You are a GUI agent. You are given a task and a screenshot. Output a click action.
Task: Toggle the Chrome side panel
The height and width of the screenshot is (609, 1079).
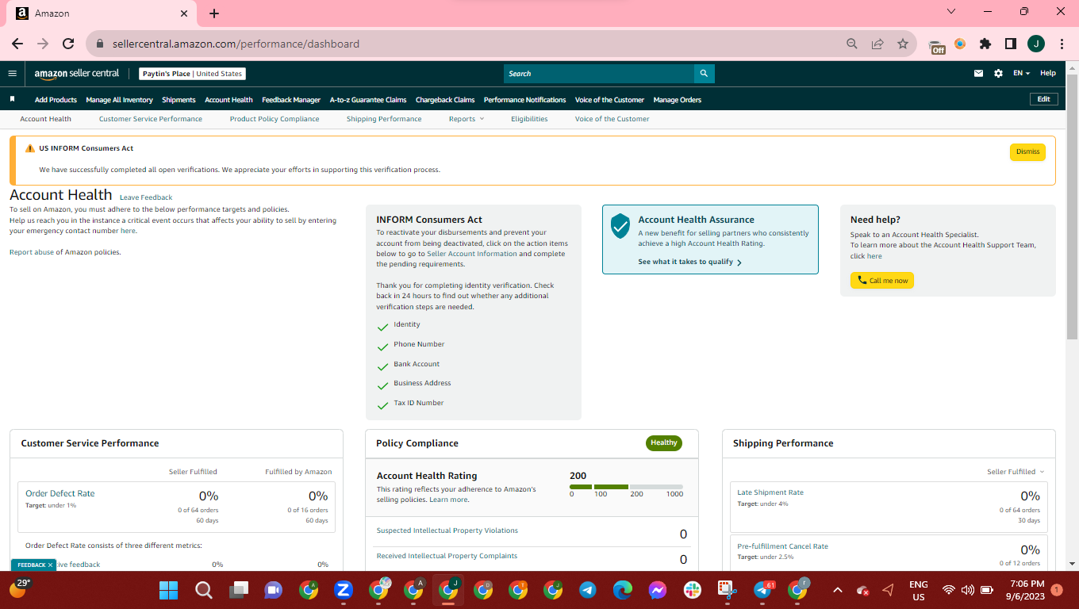(1011, 44)
